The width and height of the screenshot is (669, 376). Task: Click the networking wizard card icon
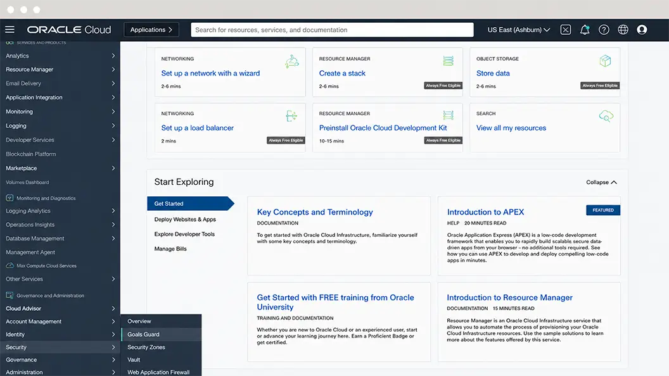[292, 61]
